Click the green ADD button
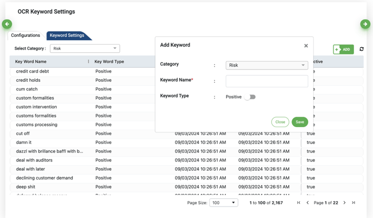The height and width of the screenshot is (218, 373). pos(343,49)
